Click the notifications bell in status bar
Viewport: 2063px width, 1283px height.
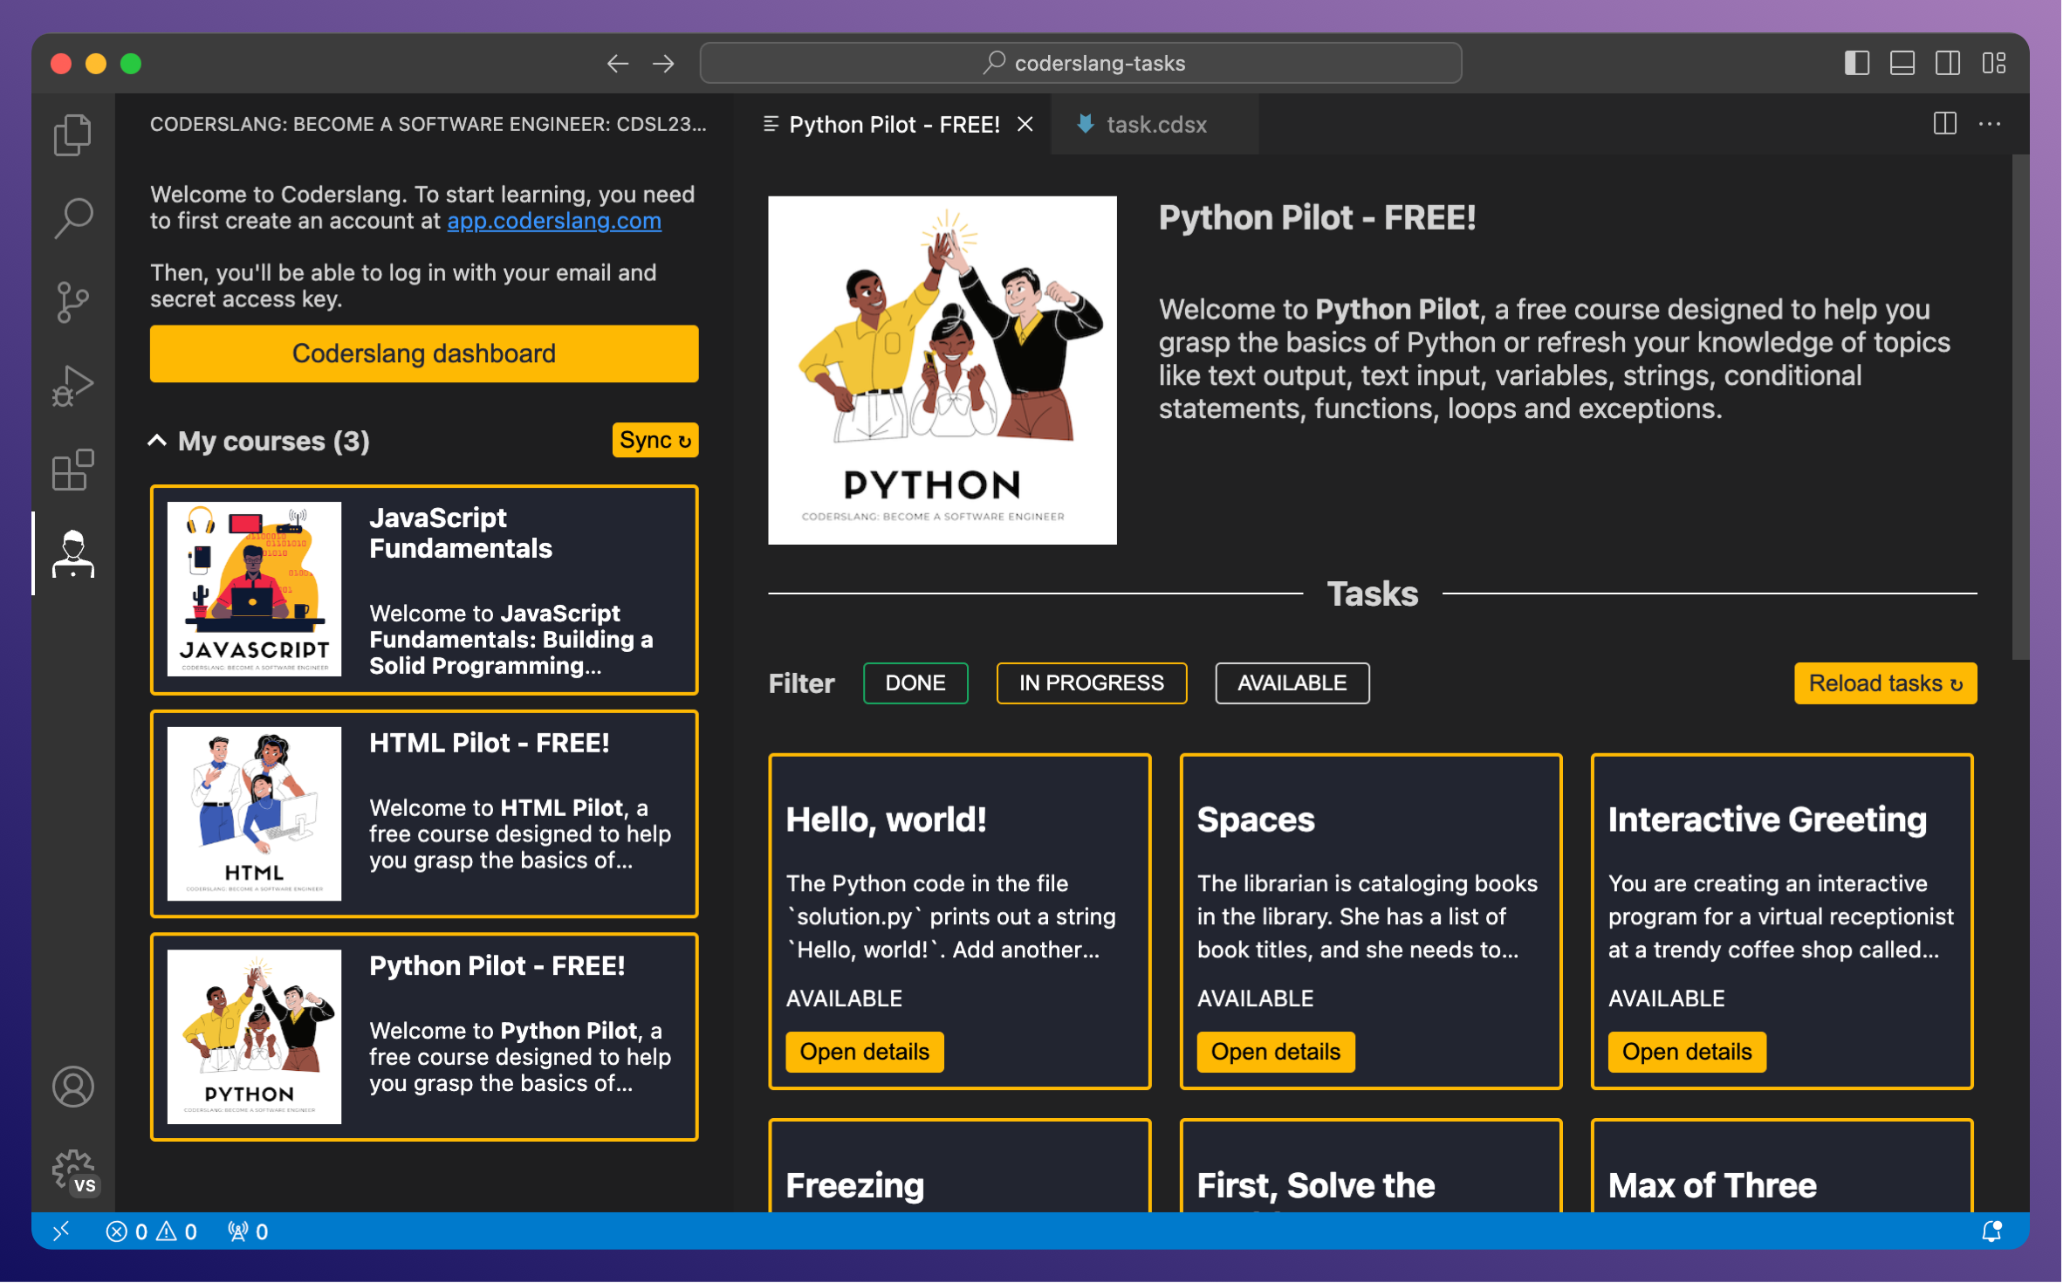click(1991, 1232)
